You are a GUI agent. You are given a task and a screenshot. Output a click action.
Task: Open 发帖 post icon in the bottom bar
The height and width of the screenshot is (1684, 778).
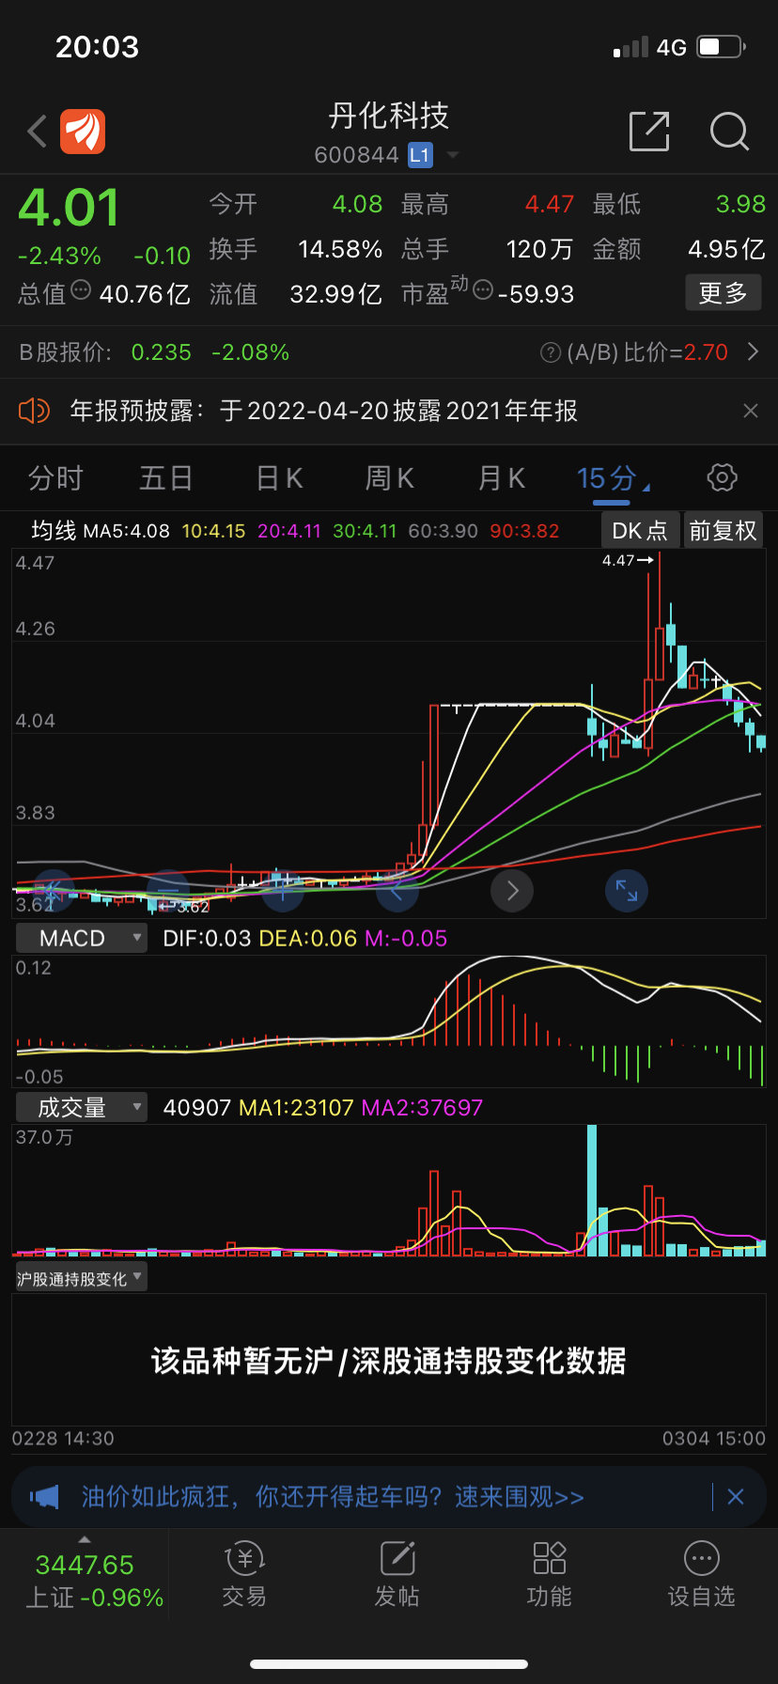[x=397, y=1574]
